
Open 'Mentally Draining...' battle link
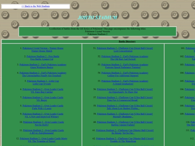coord(123,116)
